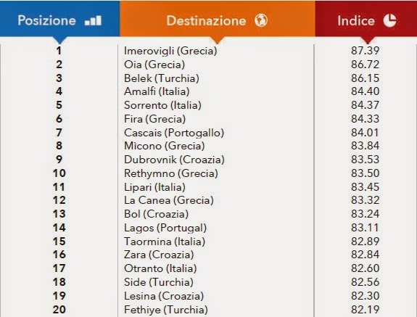Image resolution: width=417 pixels, height=317 pixels.
Task: Open the Belek (Turchia) destination entry
Action: (162, 78)
